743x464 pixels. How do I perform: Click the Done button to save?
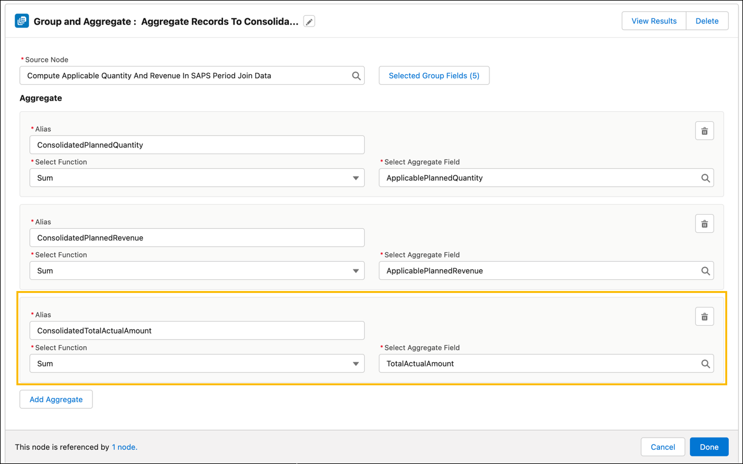coord(709,447)
